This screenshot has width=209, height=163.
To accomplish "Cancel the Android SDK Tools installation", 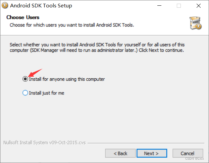I will [x=188, y=153].
